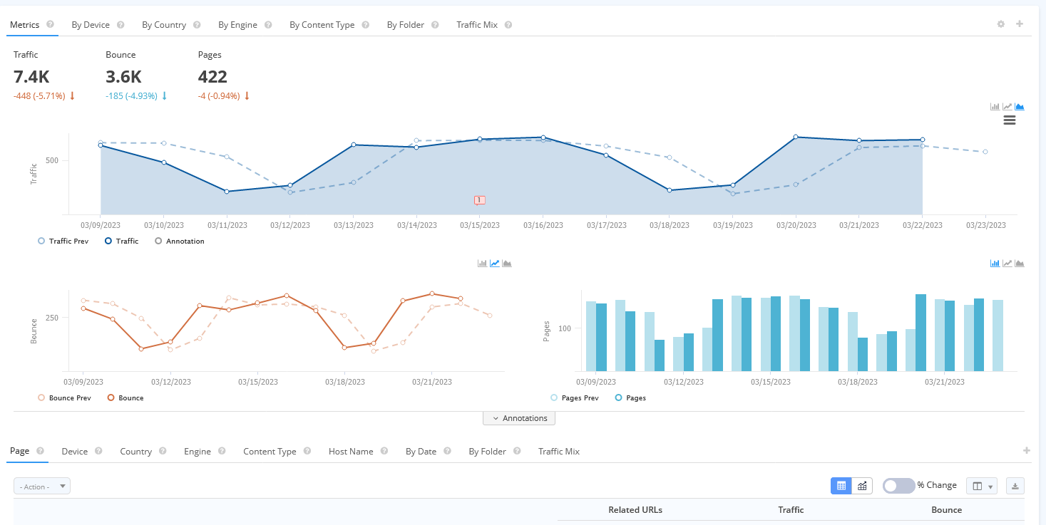Open the Action dropdown
This screenshot has height=525, width=1046.
point(42,487)
